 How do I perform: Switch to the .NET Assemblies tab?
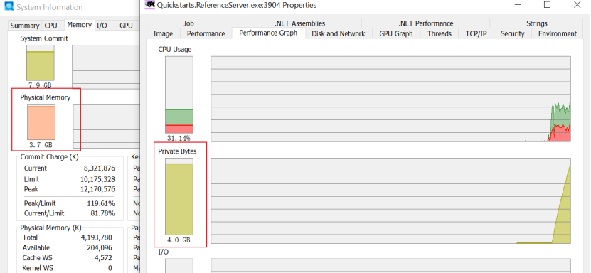[x=299, y=23]
